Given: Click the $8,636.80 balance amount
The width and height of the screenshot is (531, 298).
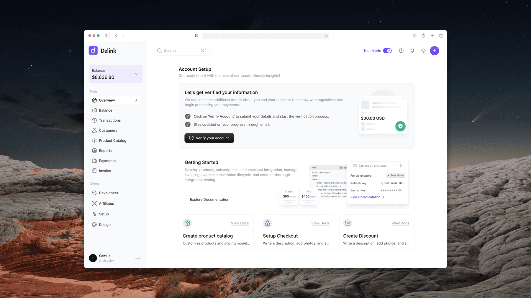Looking at the screenshot, I should pos(103,77).
